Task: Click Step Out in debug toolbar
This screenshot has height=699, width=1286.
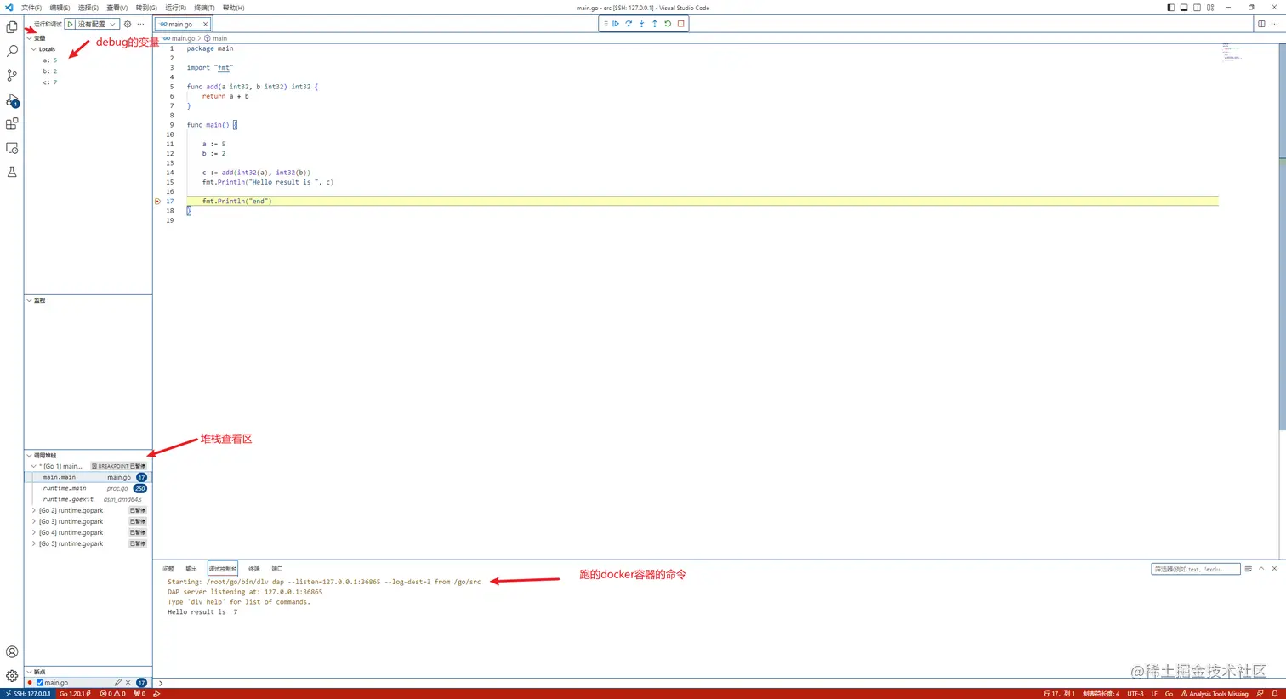Action: point(655,24)
